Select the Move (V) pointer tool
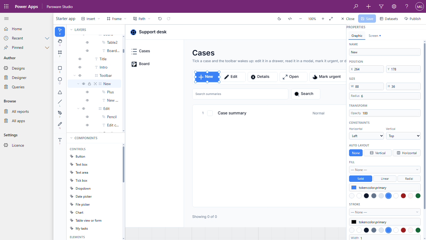 point(60,32)
